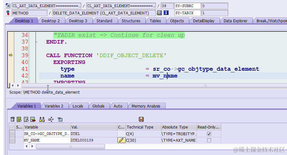This screenshot has width=287, height=155.
Task: Open the Auto tab
Action: (118, 106)
